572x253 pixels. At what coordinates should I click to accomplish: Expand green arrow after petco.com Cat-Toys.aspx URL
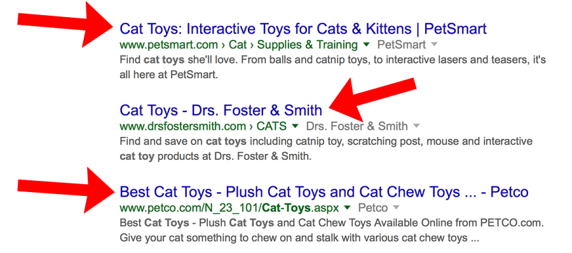[x=347, y=208]
